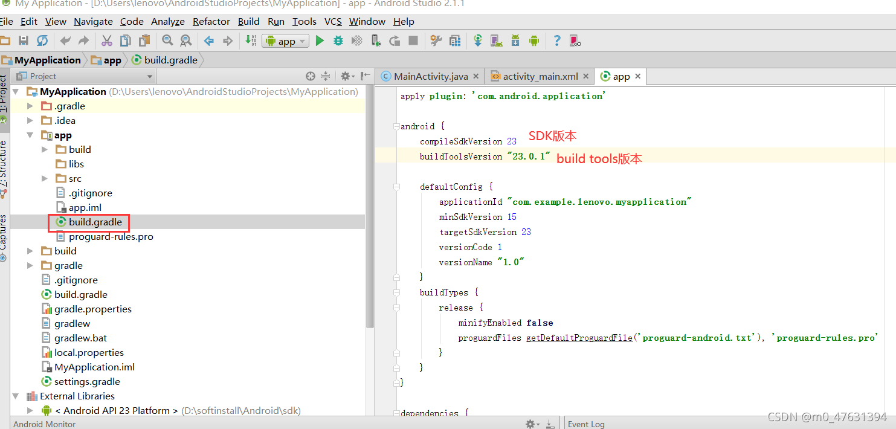The image size is (896, 429).
Task: Open Settings with the wrench icon
Action: (436, 40)
